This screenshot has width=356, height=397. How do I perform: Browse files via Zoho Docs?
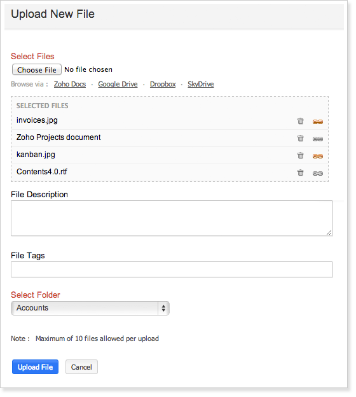point(70,84)
